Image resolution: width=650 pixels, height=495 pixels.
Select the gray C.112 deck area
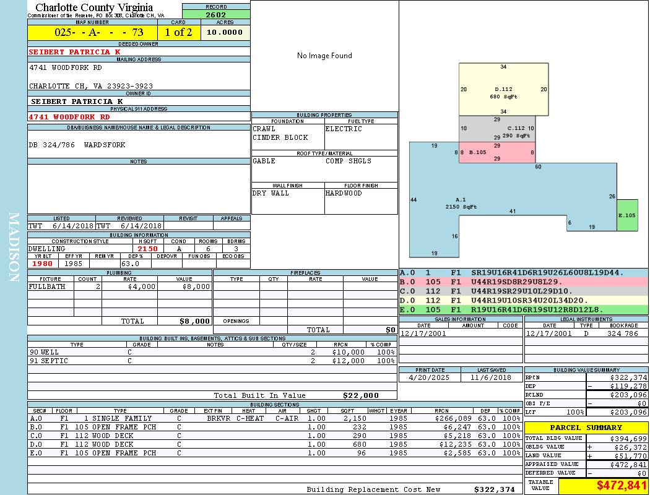(x=497, y=129)
